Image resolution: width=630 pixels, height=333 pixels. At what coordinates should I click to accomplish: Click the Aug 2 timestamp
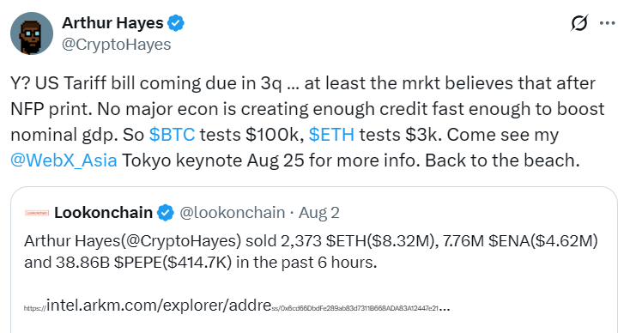pyautogui.click(x=319, y=213)
